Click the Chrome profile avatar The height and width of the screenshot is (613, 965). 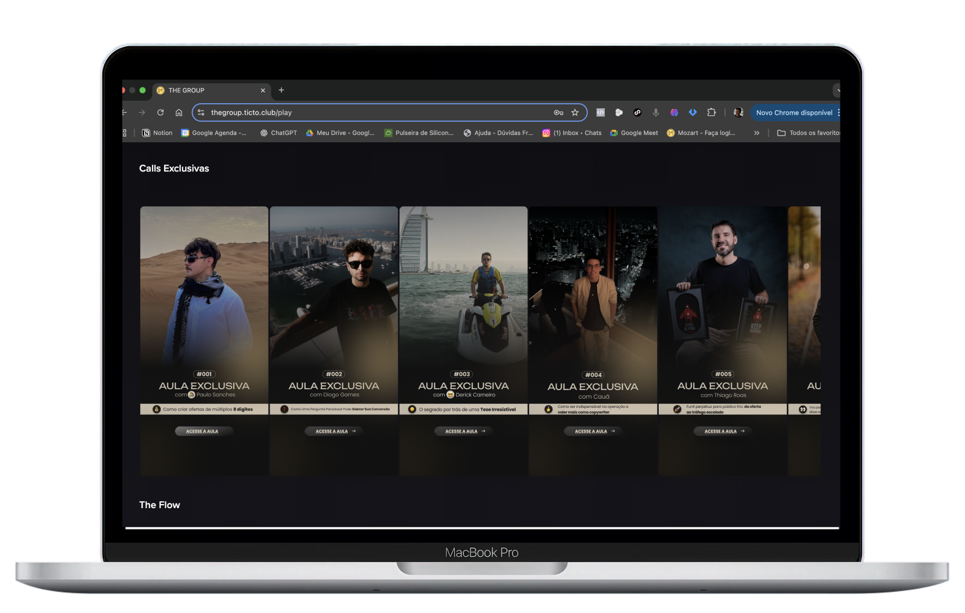pyautogui.click(x=738, y=112)
